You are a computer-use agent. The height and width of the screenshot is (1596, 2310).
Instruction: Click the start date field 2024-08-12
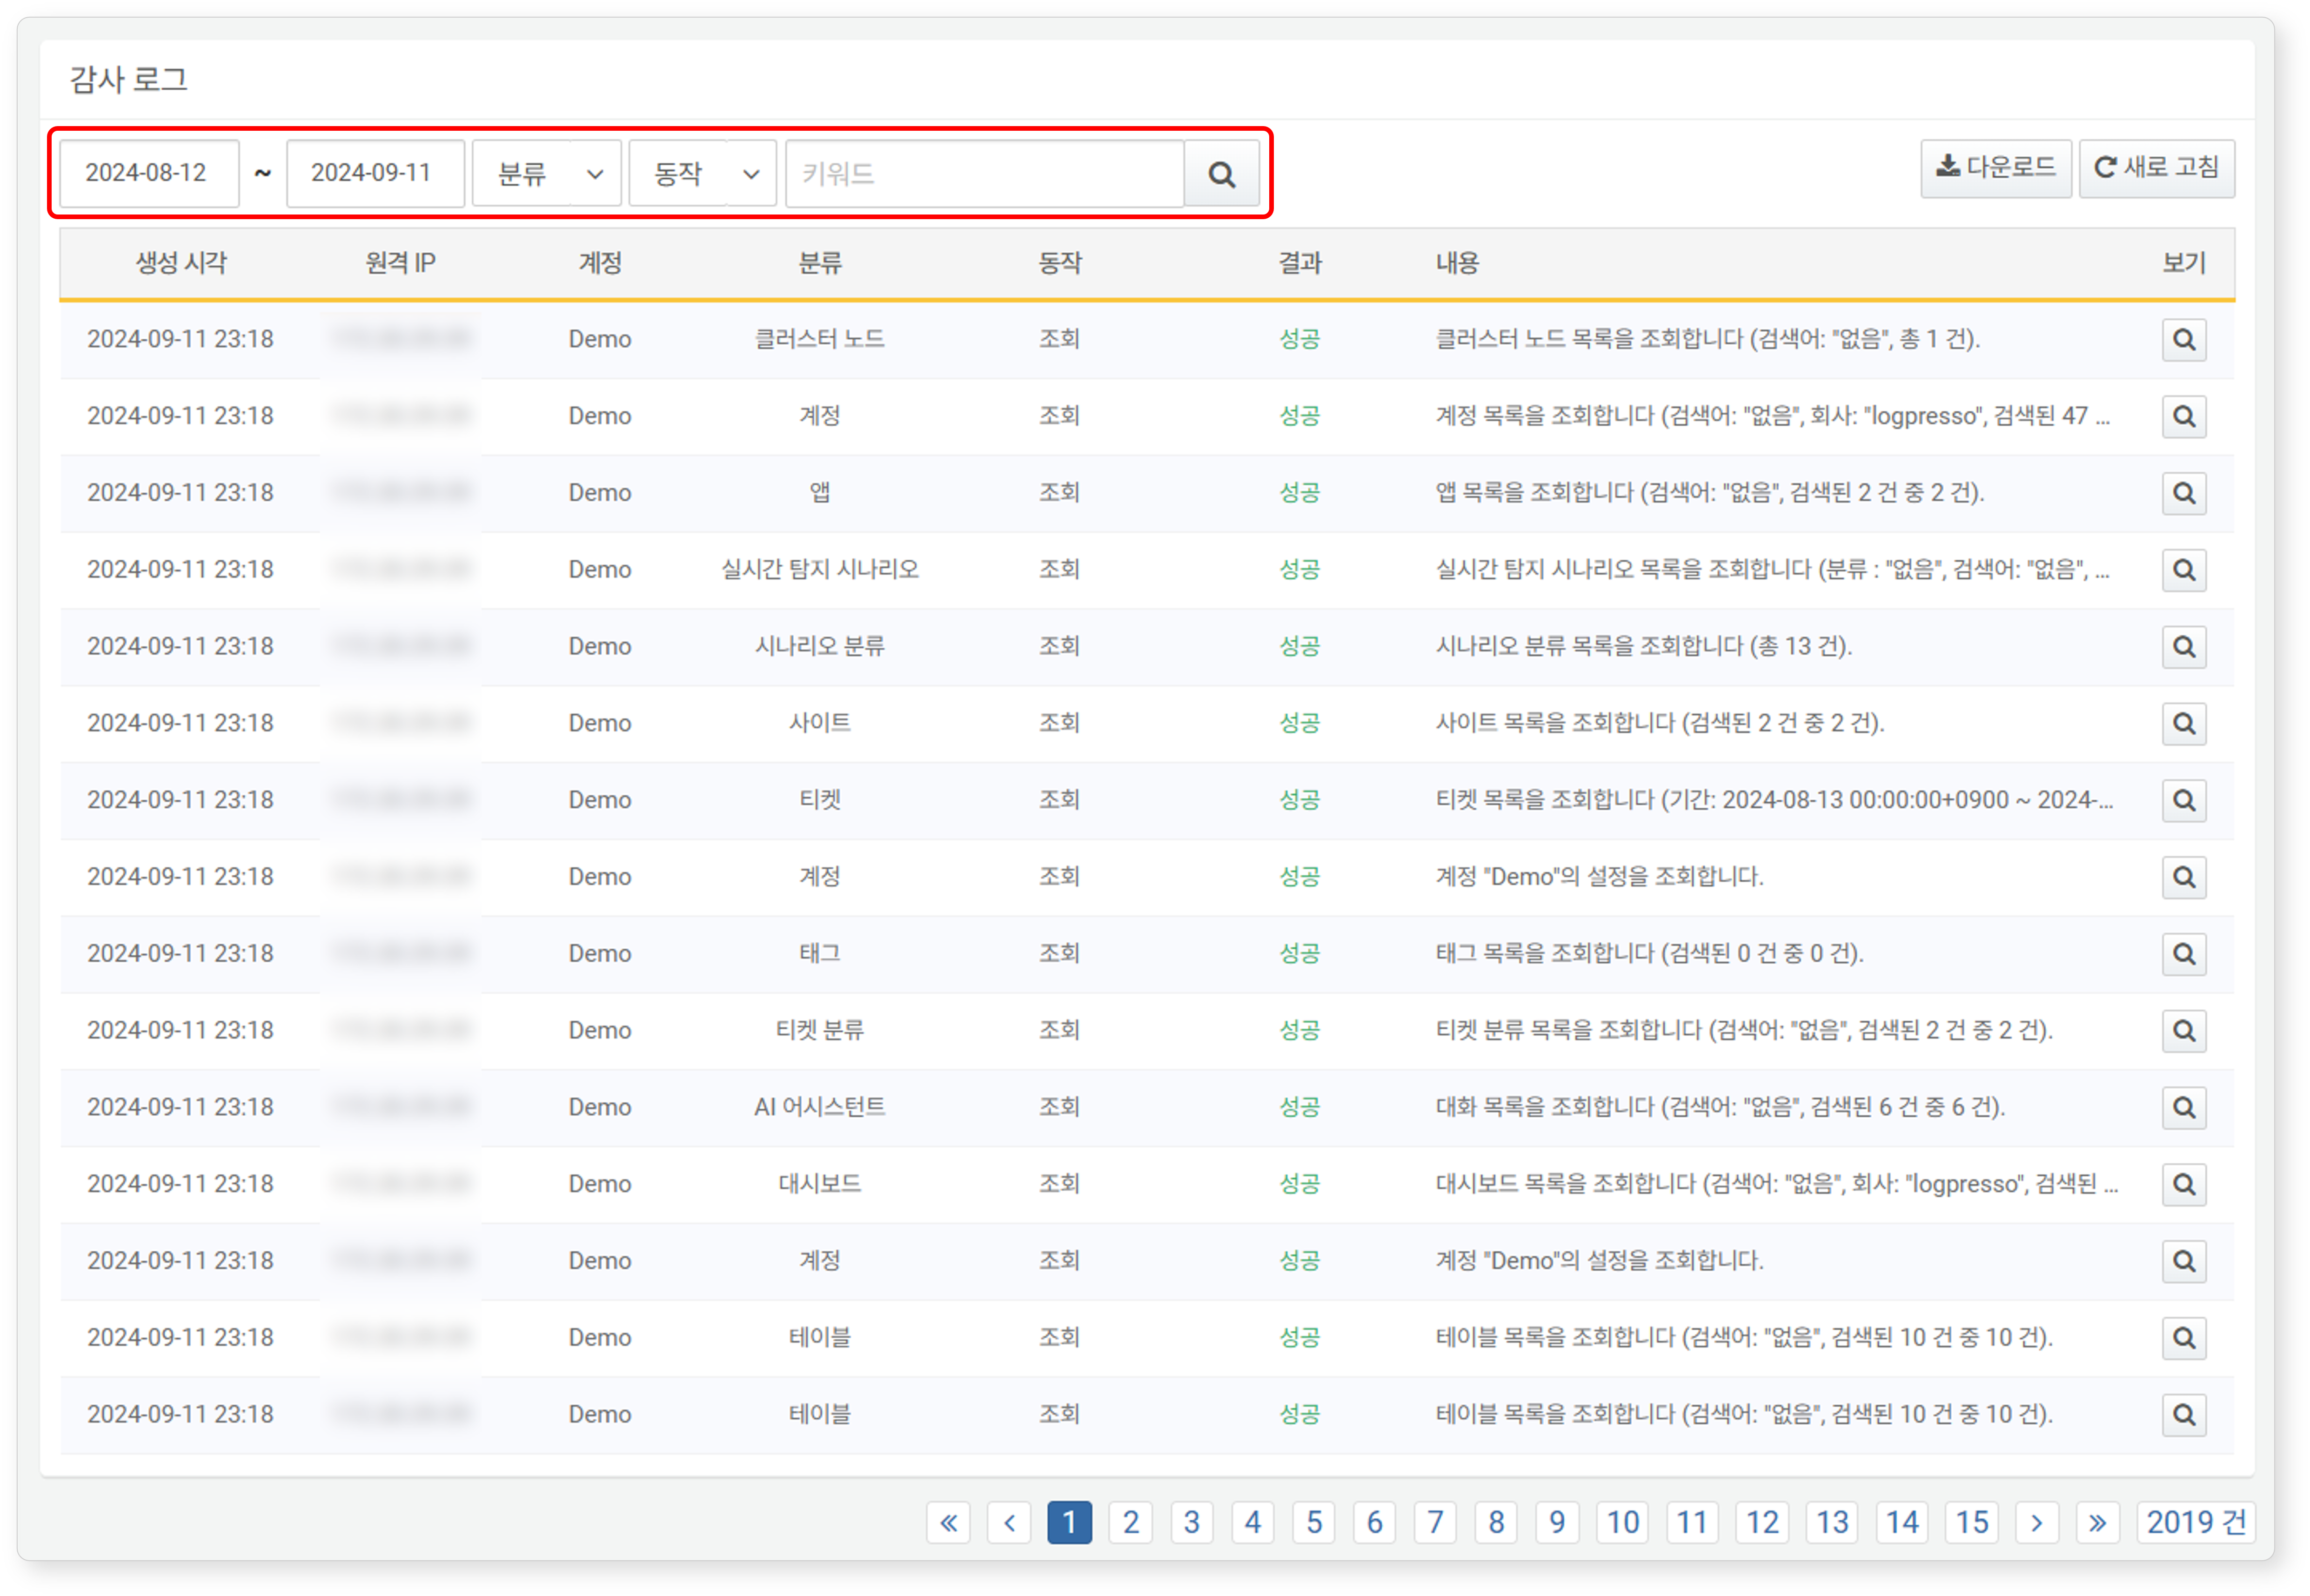pos(149,174)
